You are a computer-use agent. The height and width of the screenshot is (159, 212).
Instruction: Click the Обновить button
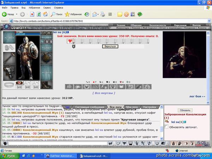(185, 110)
